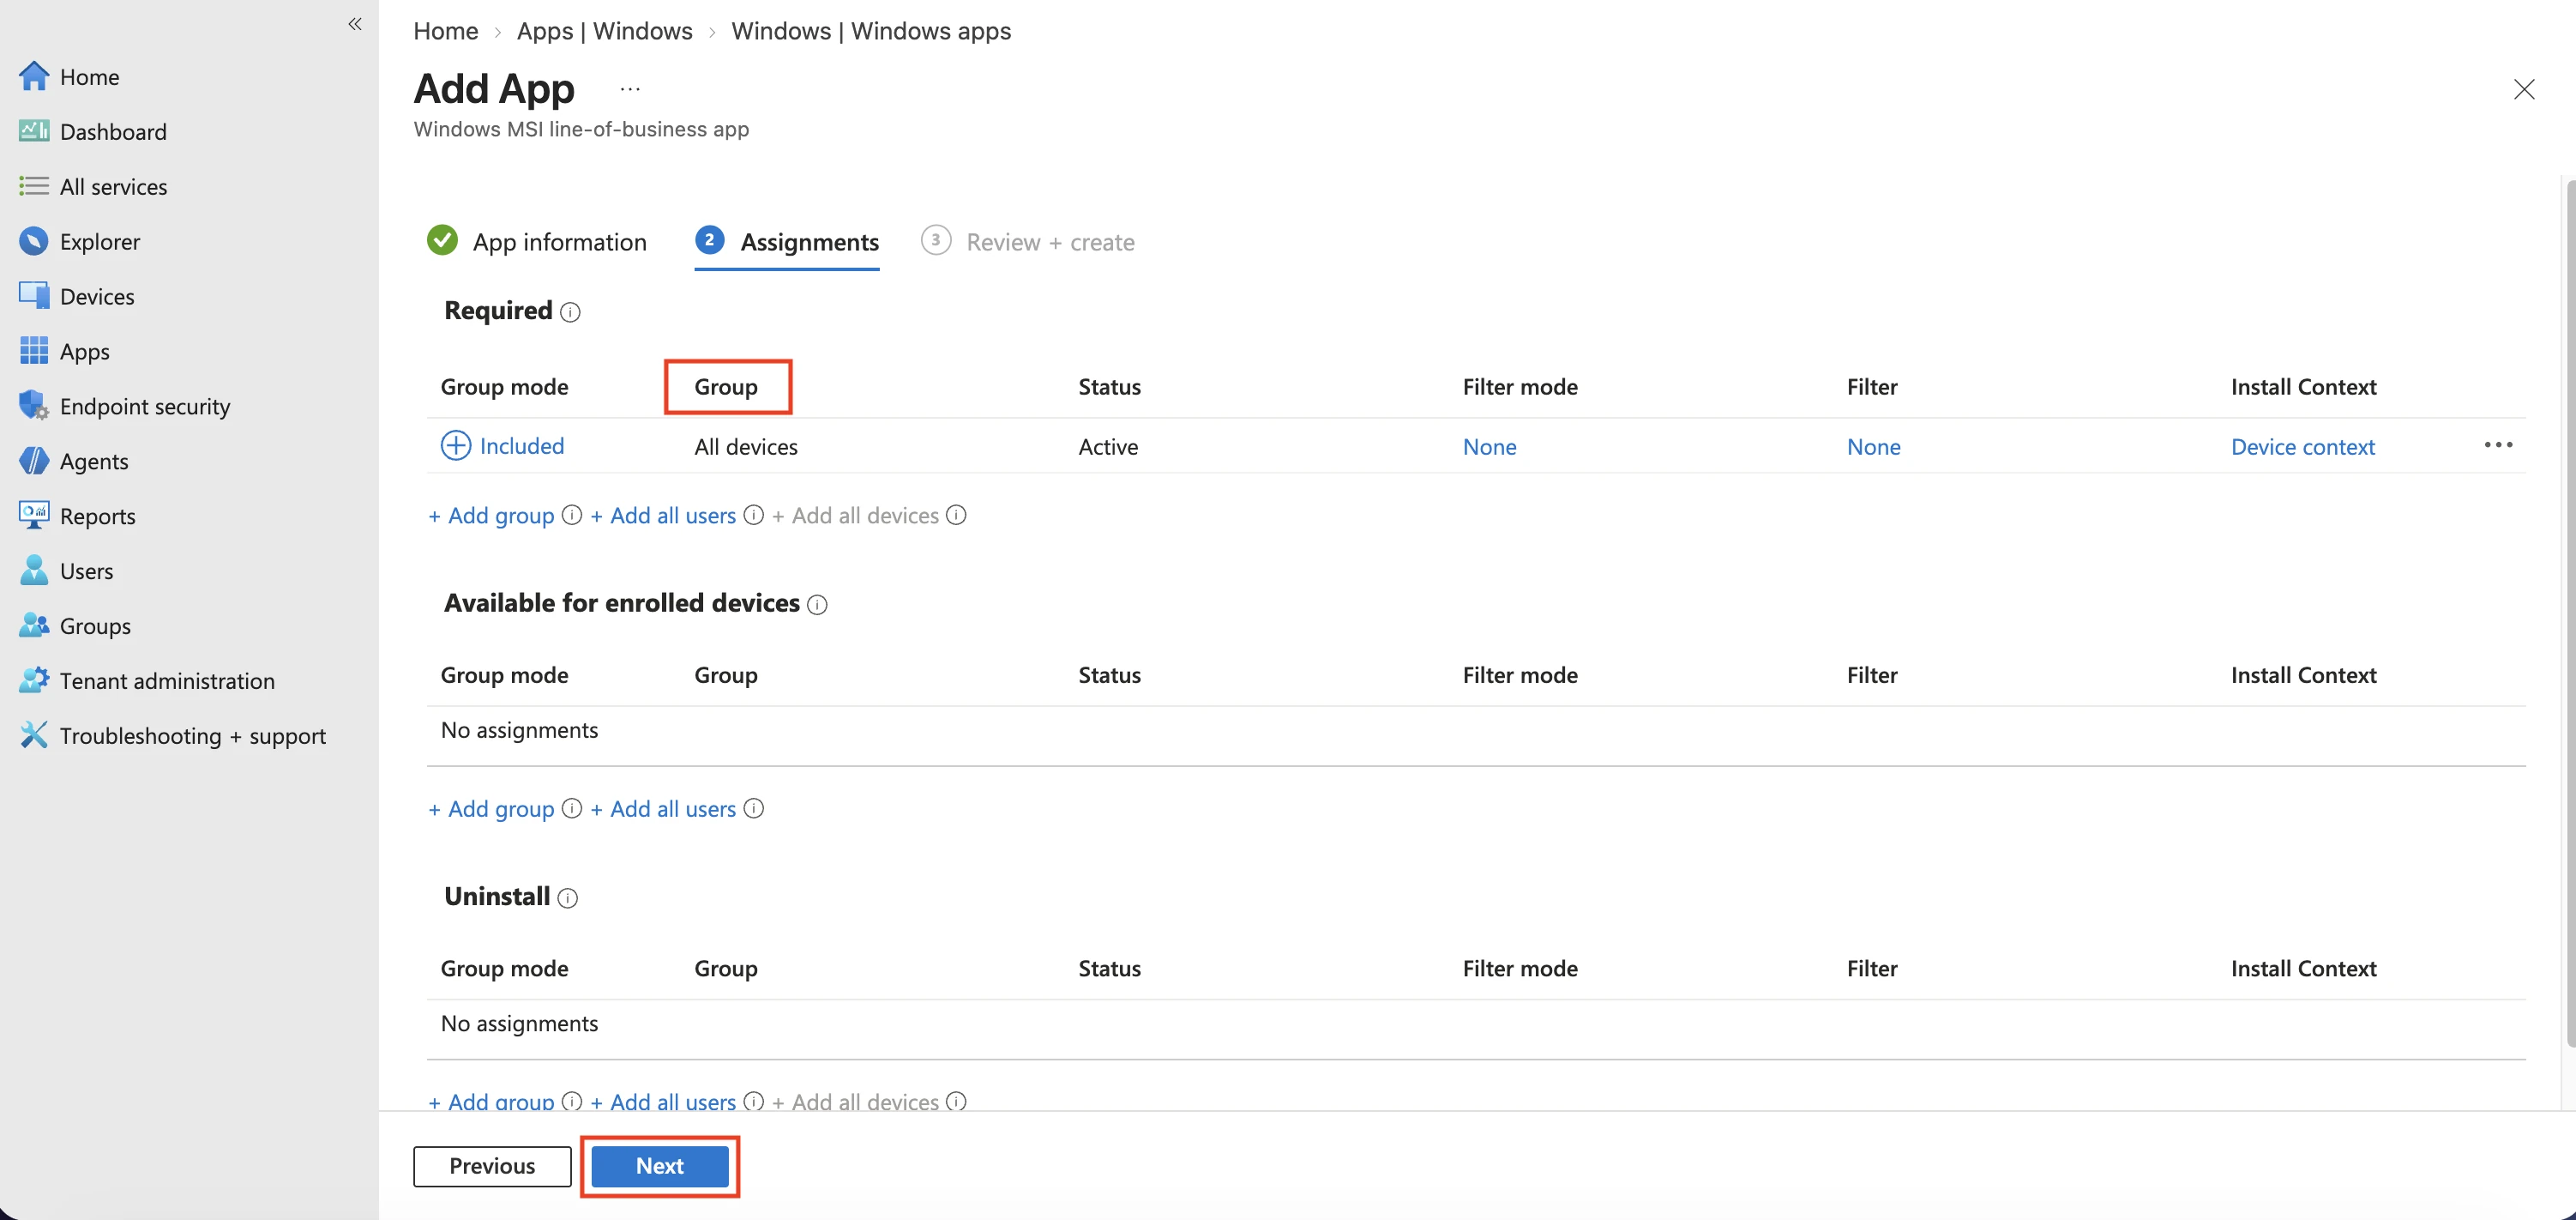
Task: Open the Windows | Windows apps breadcrumb
Action: 871,31
